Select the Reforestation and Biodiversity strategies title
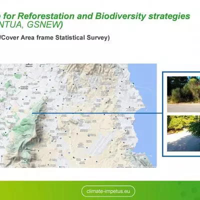 (95, 16)
